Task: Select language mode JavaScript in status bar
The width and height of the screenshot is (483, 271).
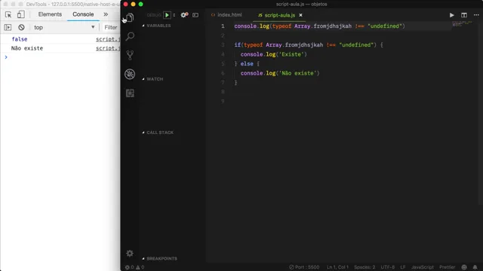Action: [x=423, y=267]
